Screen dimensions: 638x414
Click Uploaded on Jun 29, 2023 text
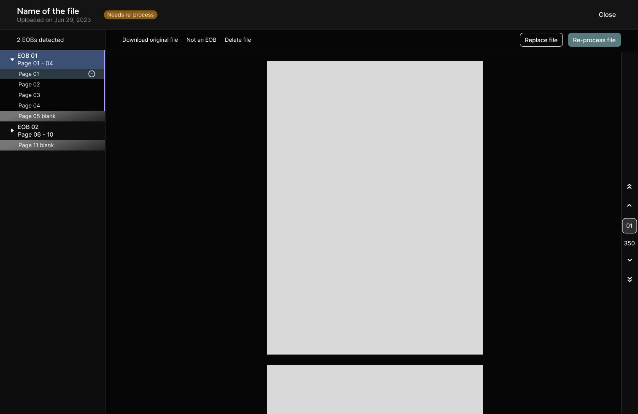point(54,20)
